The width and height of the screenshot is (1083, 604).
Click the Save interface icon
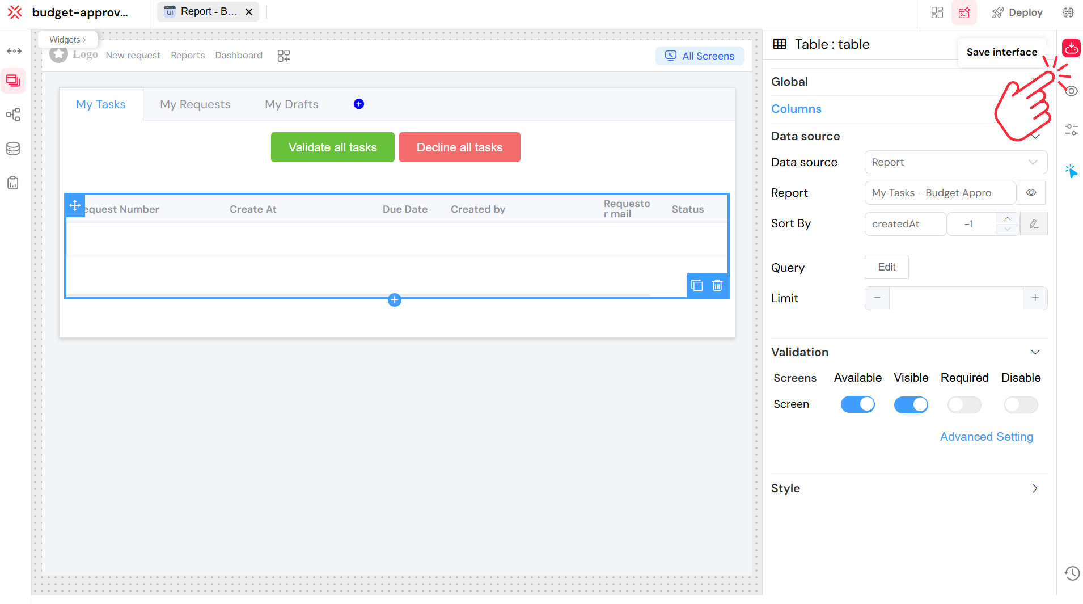tap(1071, 48)
